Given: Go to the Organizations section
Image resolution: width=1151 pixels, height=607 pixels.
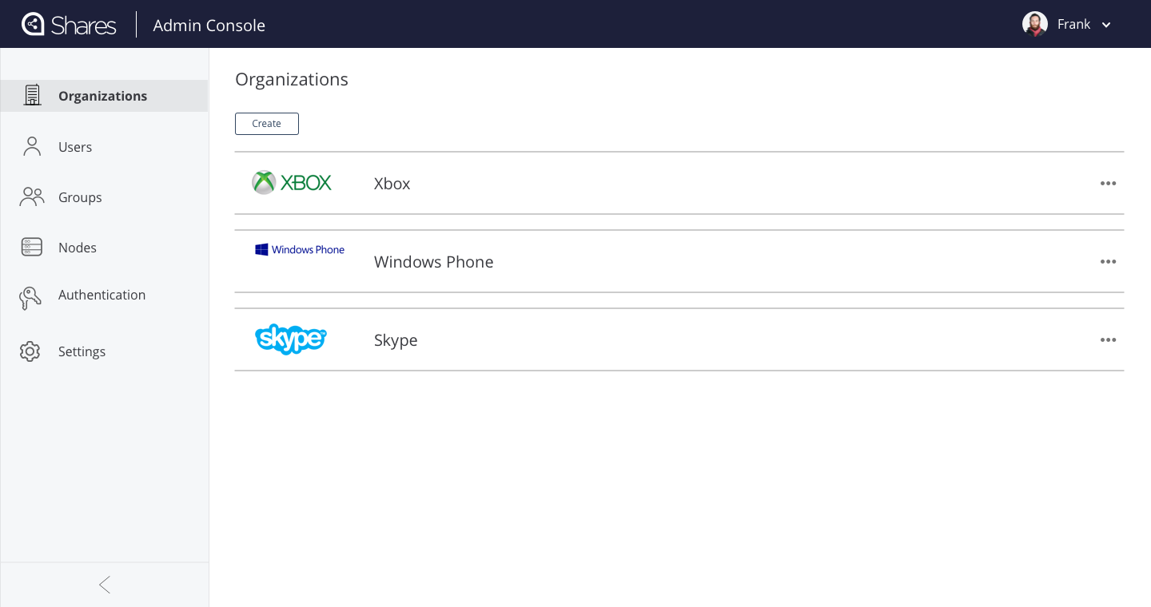Looking at the screenshot, I should pyautogui.click(x=104, y=96).
